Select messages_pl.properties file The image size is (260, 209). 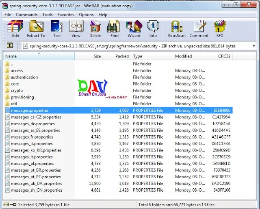[118, 164]
